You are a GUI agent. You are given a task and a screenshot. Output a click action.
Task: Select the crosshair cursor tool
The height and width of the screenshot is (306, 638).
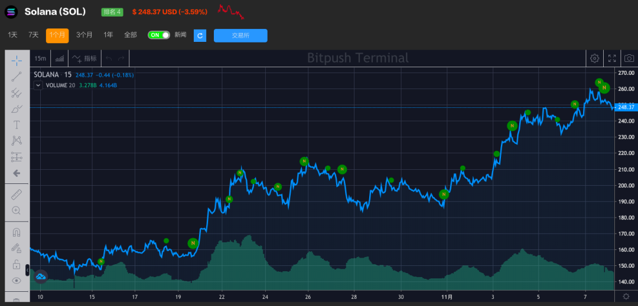pyautogui.click(x=17, y=61)
